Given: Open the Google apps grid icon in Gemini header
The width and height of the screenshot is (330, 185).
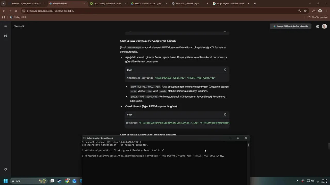Looking at the screenshot, I should 317,26.
